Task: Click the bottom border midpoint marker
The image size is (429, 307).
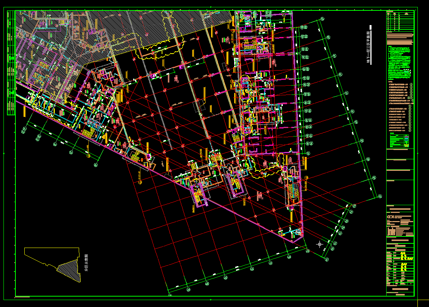Action: pos(211,299)
